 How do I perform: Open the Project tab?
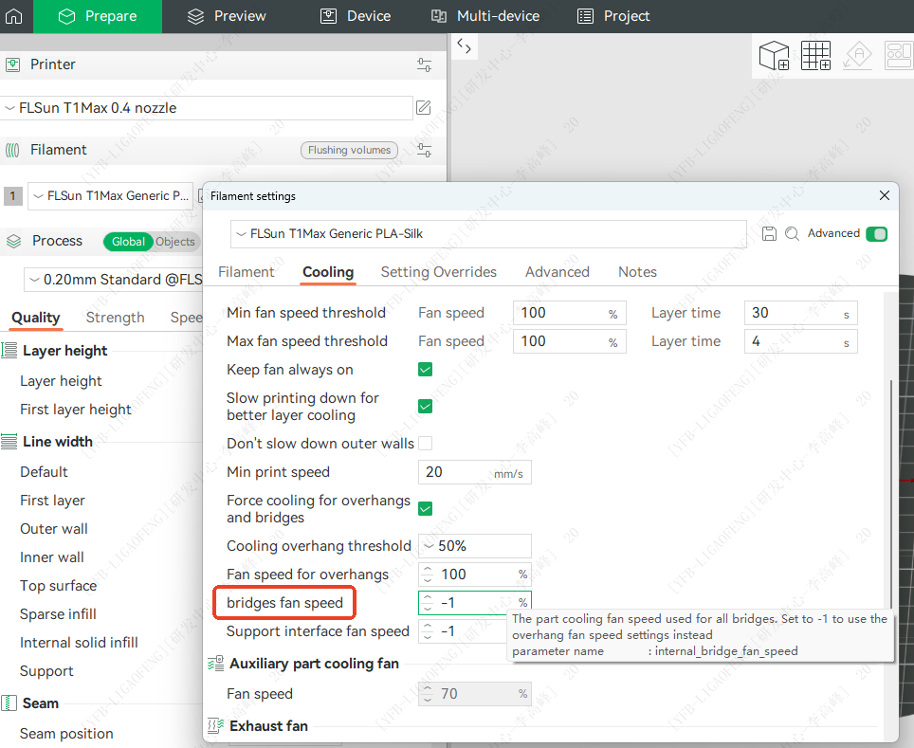pos(613,16)
